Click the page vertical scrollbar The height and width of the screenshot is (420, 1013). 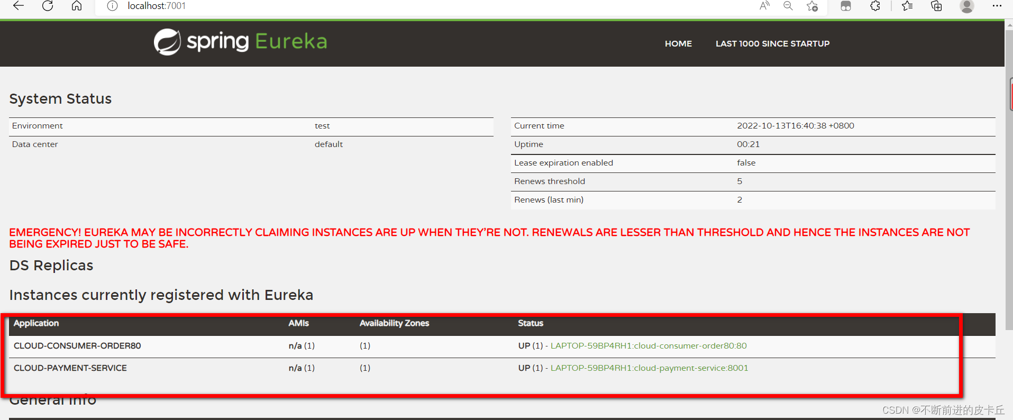1009,212
